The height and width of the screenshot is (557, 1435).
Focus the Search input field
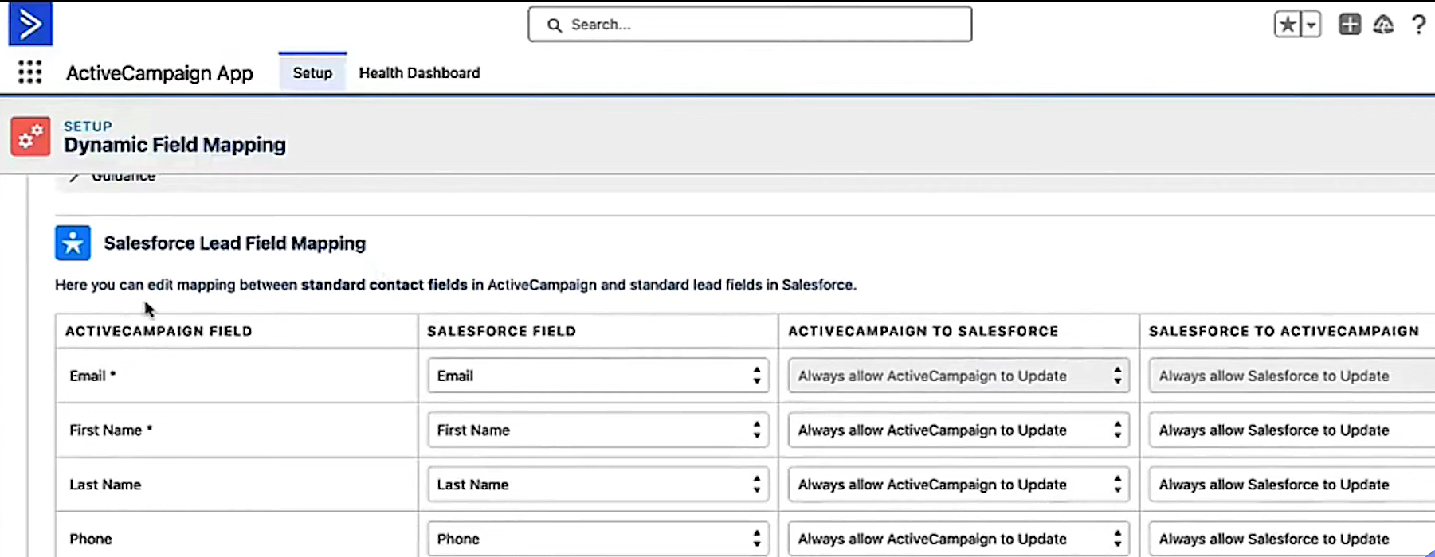750,25
